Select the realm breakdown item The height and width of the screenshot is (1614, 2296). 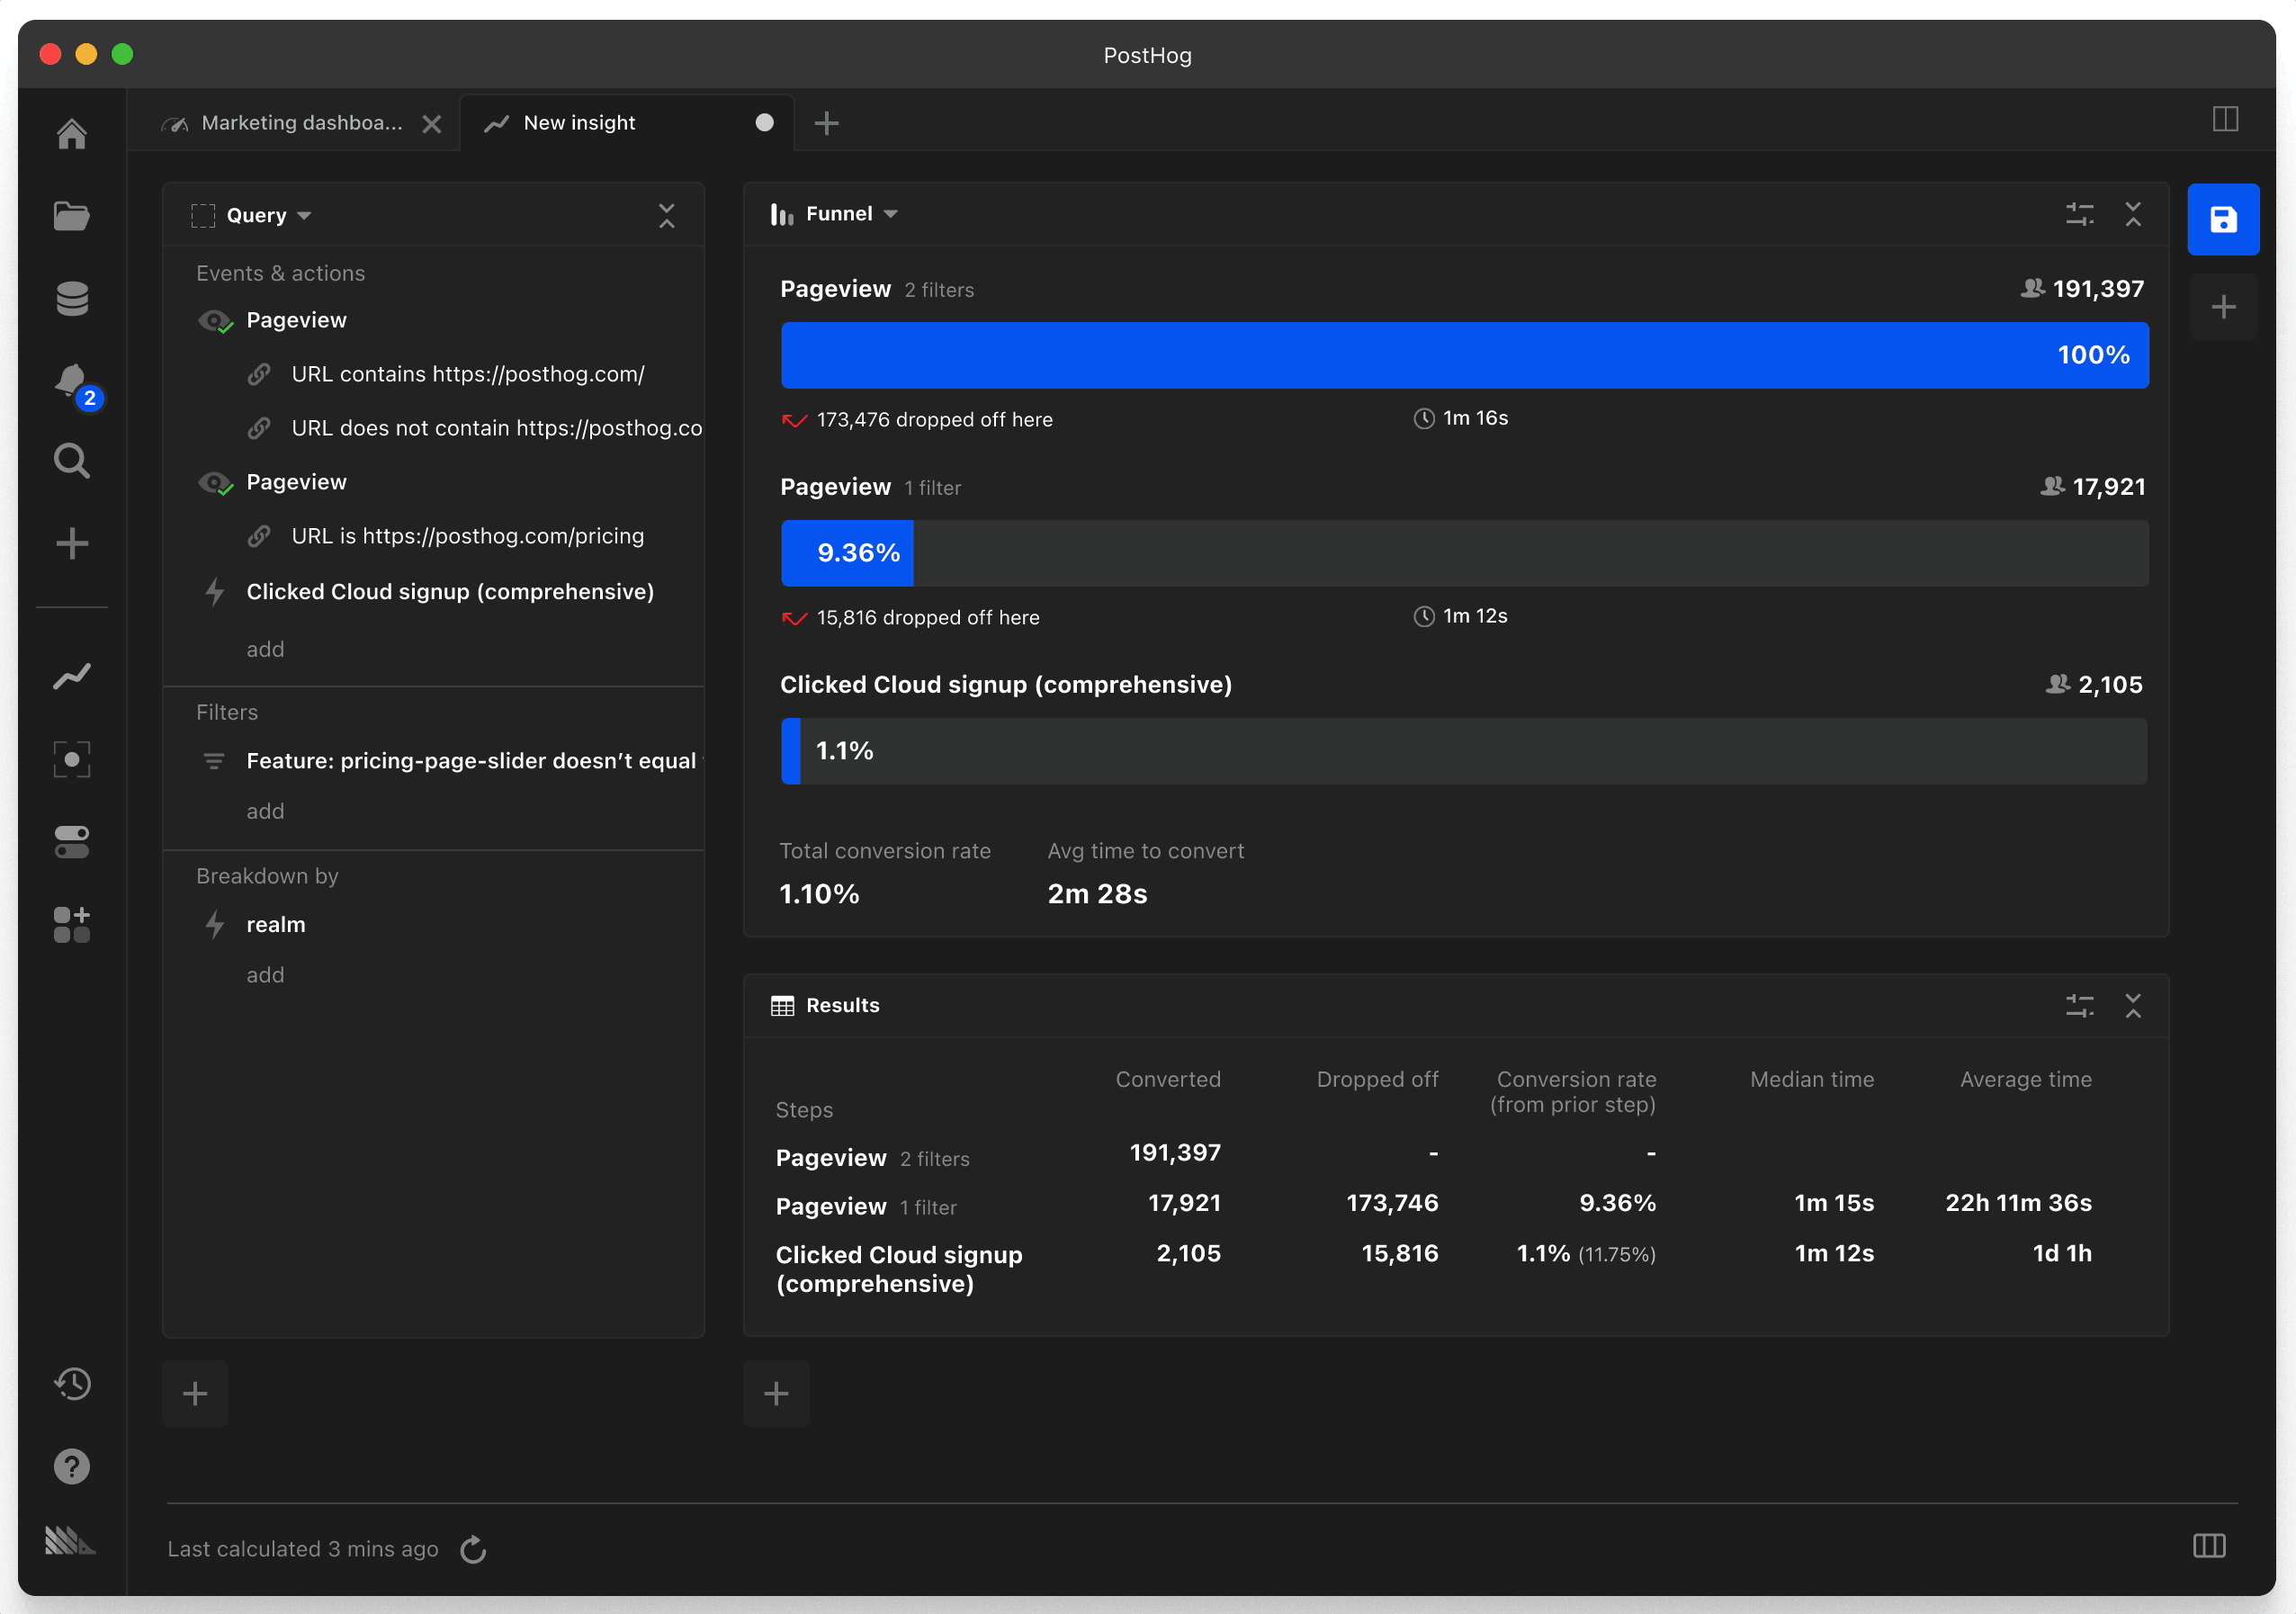tap(275, 925)
